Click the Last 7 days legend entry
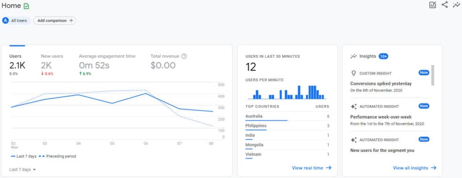 [x=23, y=156]
